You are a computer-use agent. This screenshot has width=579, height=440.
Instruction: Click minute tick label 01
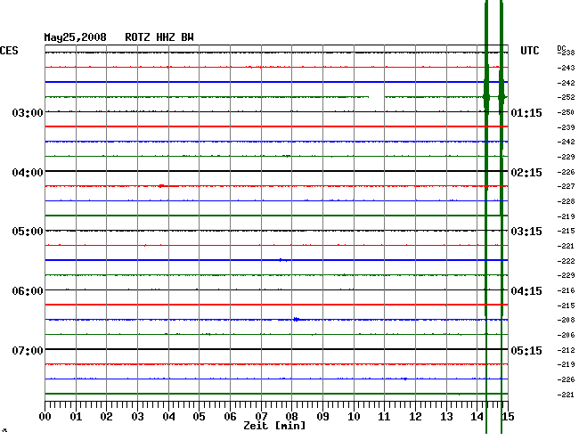coord(76,417)
